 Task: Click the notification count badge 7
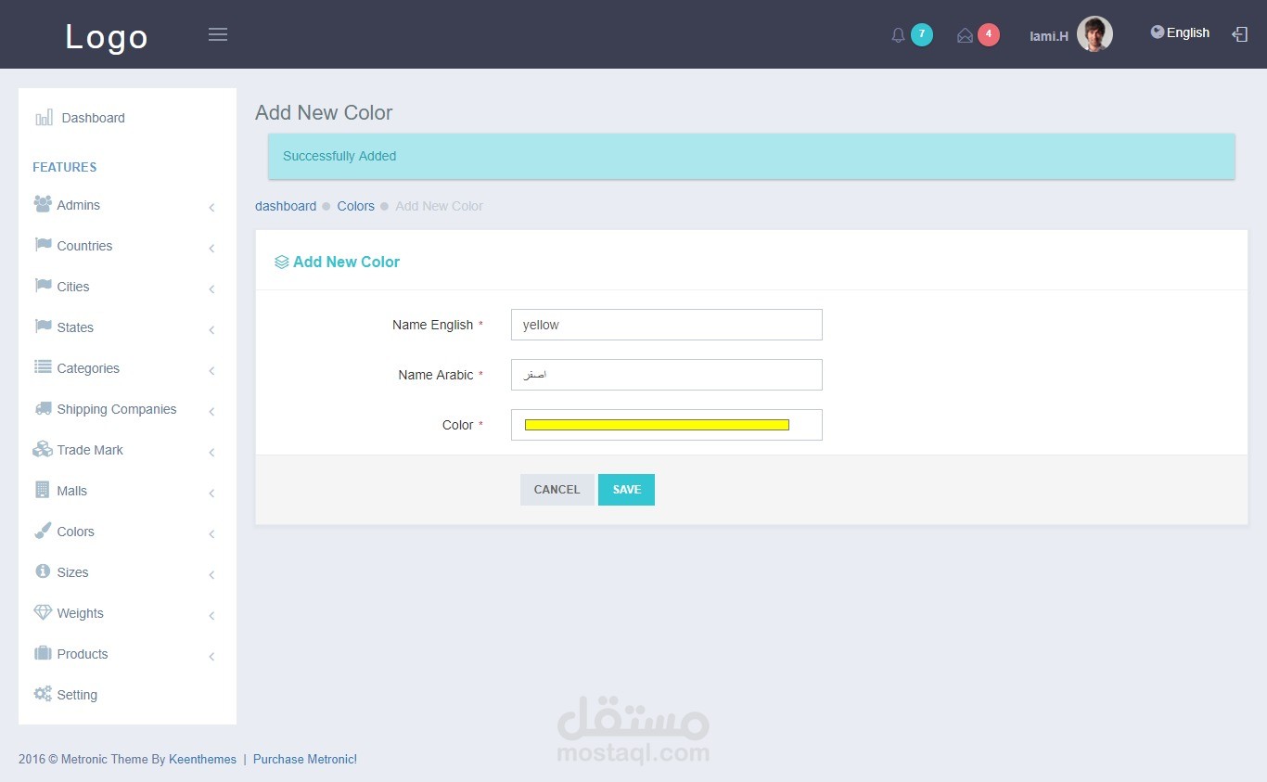point(921,34)
